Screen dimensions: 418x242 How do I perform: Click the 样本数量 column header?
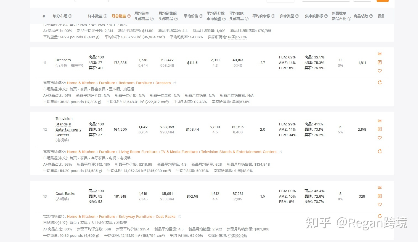pos(96,16)
